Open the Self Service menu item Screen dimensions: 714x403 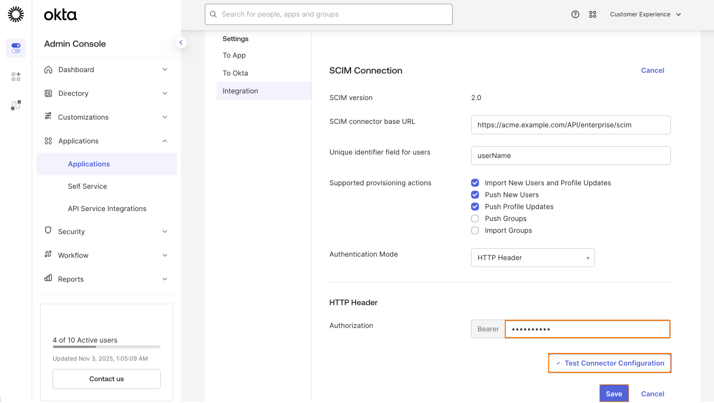[87, 186]
